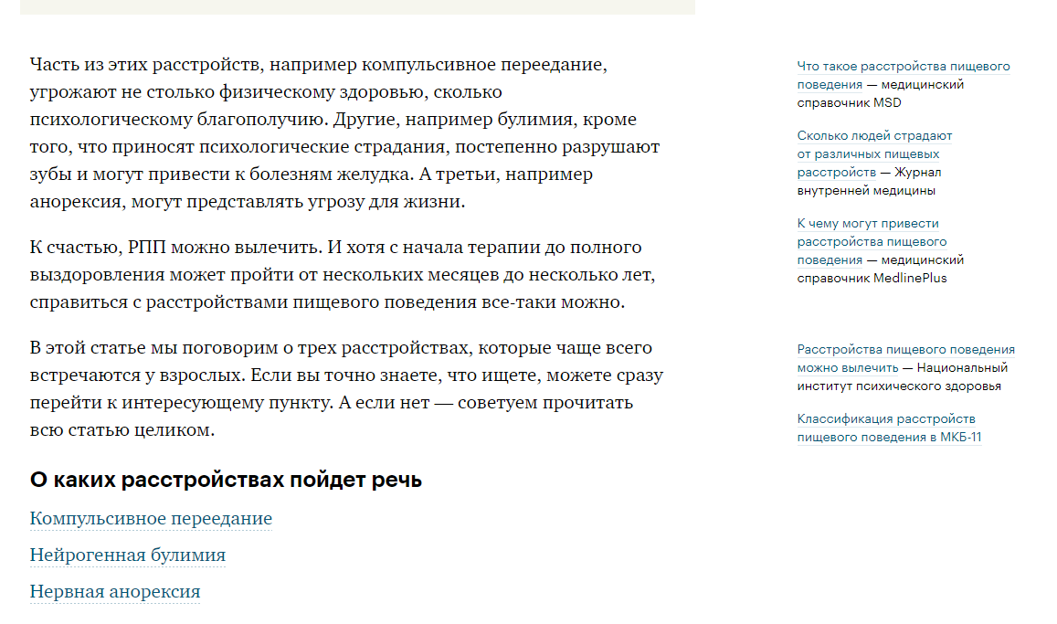Open link Расстройства пищевого поведения можно вылечить
Image resolution: width=1057 pixels, height=624 pixels.
point(905,358)
